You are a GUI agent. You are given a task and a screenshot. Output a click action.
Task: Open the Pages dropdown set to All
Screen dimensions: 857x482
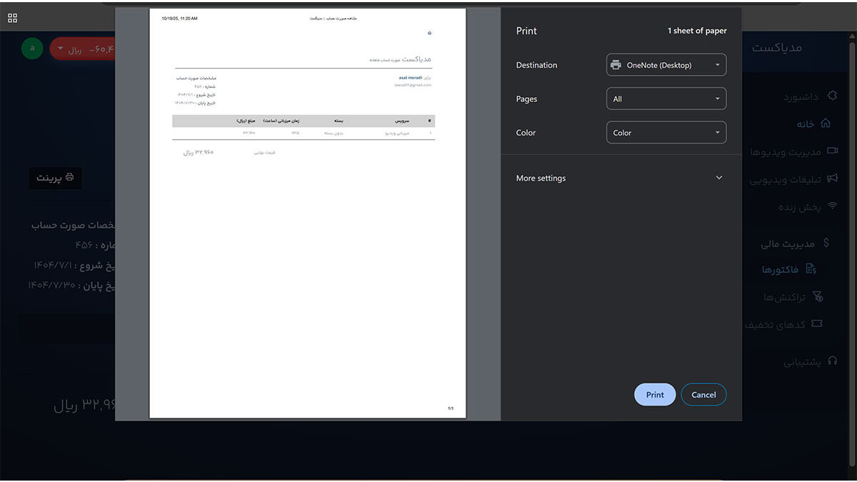pos(666,99)
